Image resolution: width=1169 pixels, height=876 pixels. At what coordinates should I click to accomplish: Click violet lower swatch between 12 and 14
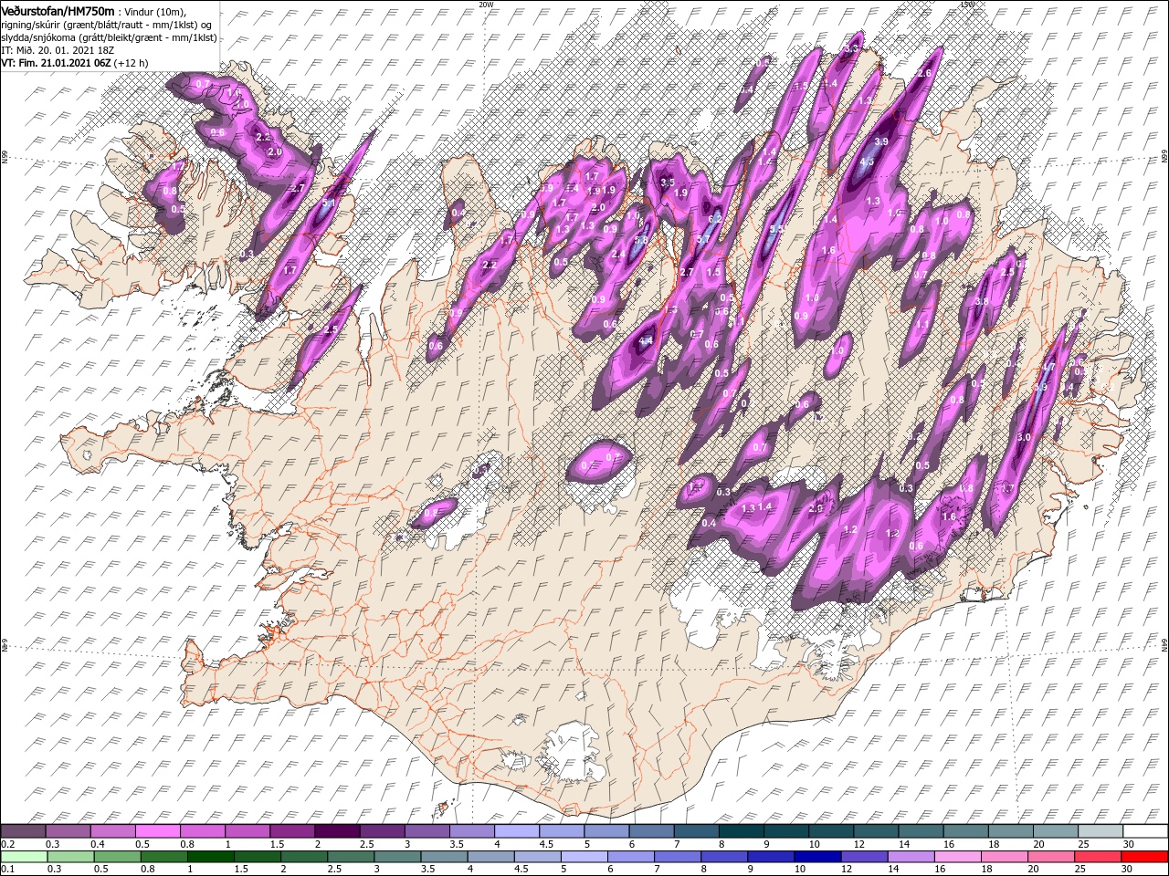863,856
